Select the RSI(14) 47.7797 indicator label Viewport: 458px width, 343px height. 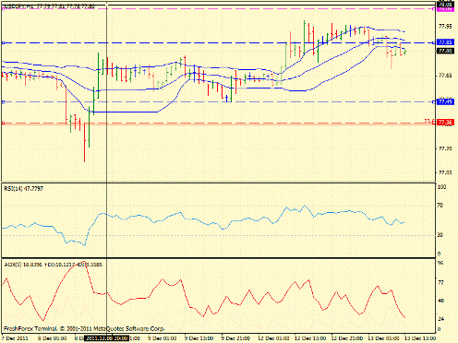coord(24,189)
